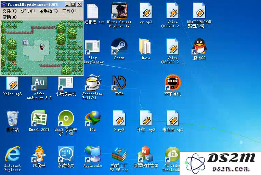Open the 文件(F) menu in VisualBoyAdvance
The width and height of the screenshot is (261, 175).
pyautogui.click(x=10, y=11)
